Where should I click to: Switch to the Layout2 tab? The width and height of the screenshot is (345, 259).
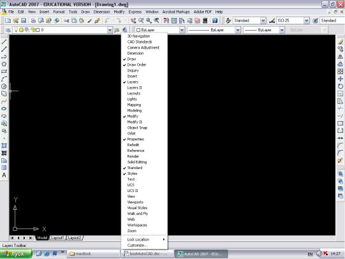75,238
